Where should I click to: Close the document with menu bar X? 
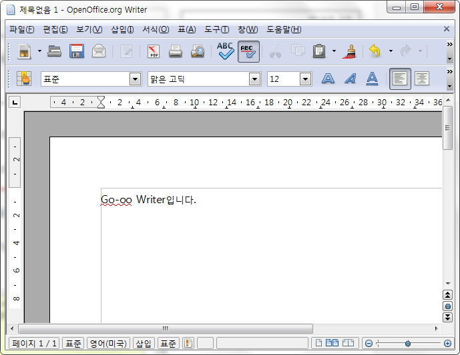point(447,29)
